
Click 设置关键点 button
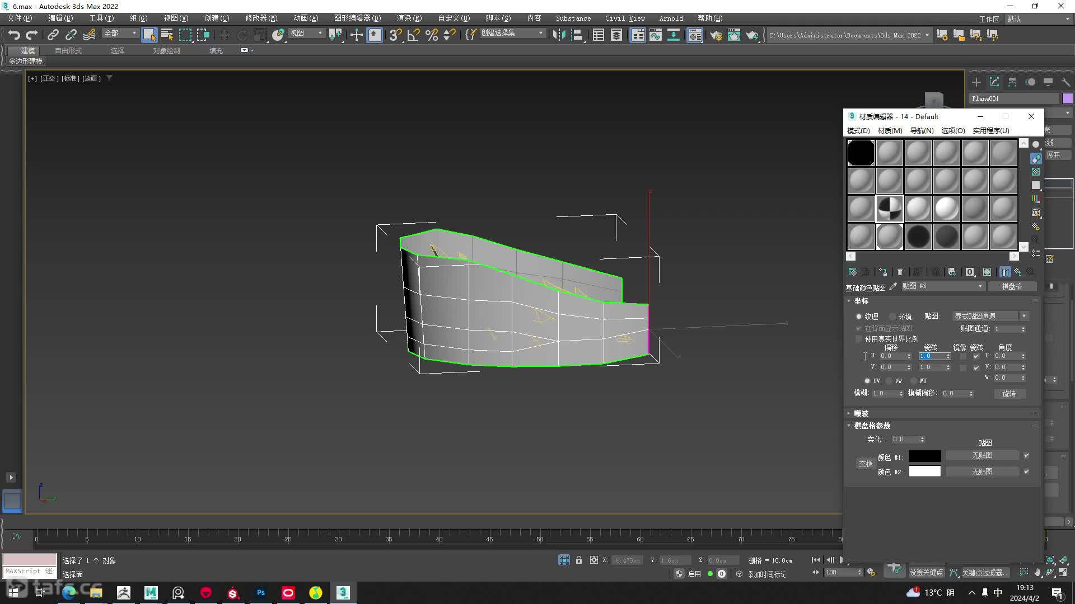[926, 573]
